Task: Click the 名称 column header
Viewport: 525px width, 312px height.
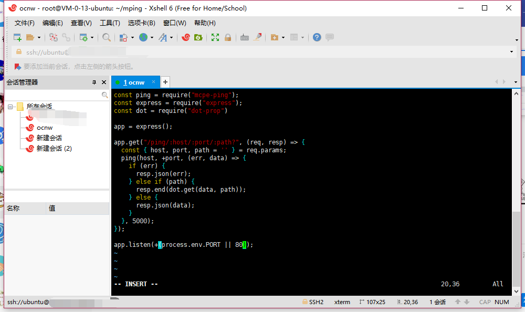Action: (25, 209)
